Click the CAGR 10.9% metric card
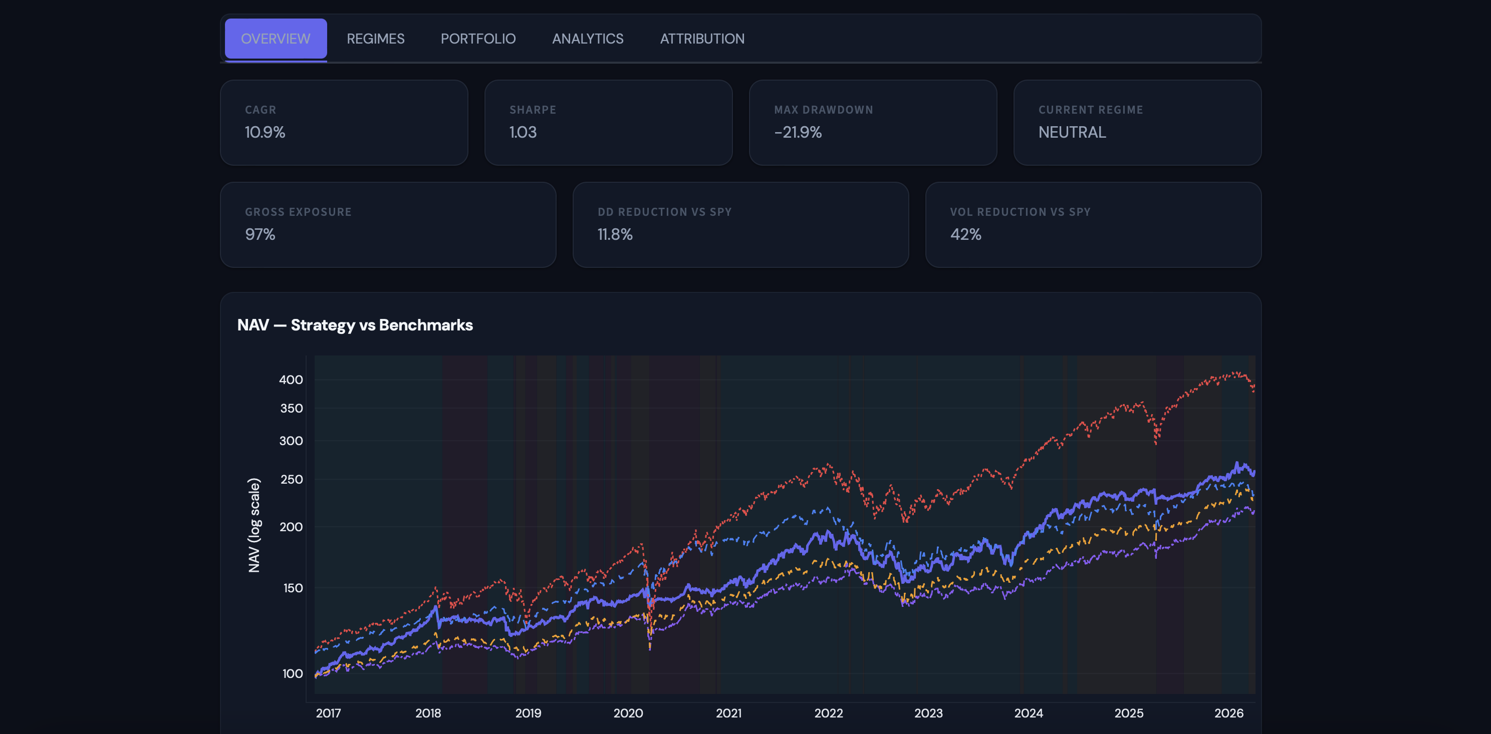 pyautogui.click(x=344, y=123)
